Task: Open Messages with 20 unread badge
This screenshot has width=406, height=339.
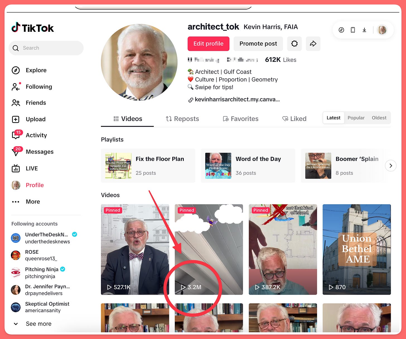Action: pos(17,151)
